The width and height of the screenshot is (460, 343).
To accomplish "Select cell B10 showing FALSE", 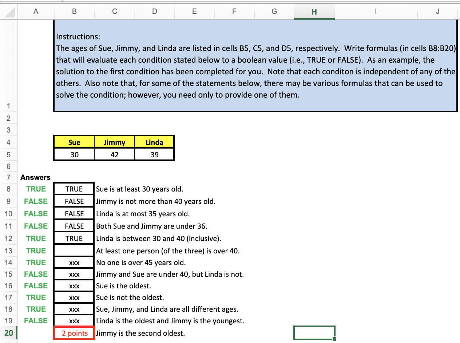I will [x=74, y=214].
